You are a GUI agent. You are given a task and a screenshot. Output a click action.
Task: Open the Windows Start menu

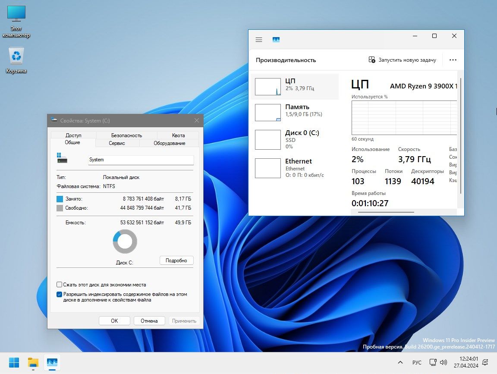14,362
